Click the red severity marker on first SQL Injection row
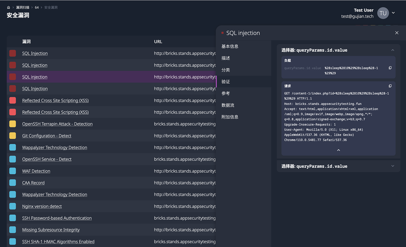The width and height of the screenshot is (406, 247). (13, 53)
